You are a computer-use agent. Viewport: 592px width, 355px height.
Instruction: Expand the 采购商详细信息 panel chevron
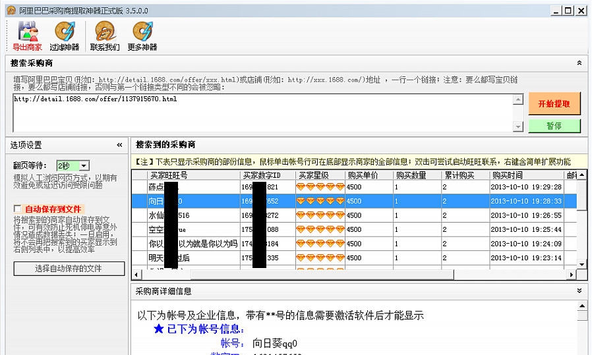pyautogui.click(x=579, y=291)
